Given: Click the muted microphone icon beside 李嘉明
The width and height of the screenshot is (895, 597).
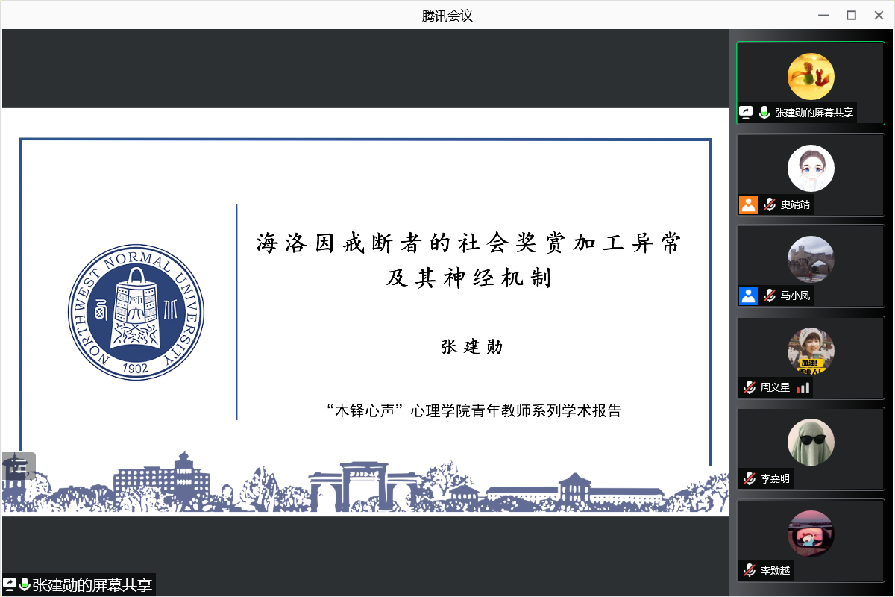Looking at the screenshot, I should click(x=749, y=479).
